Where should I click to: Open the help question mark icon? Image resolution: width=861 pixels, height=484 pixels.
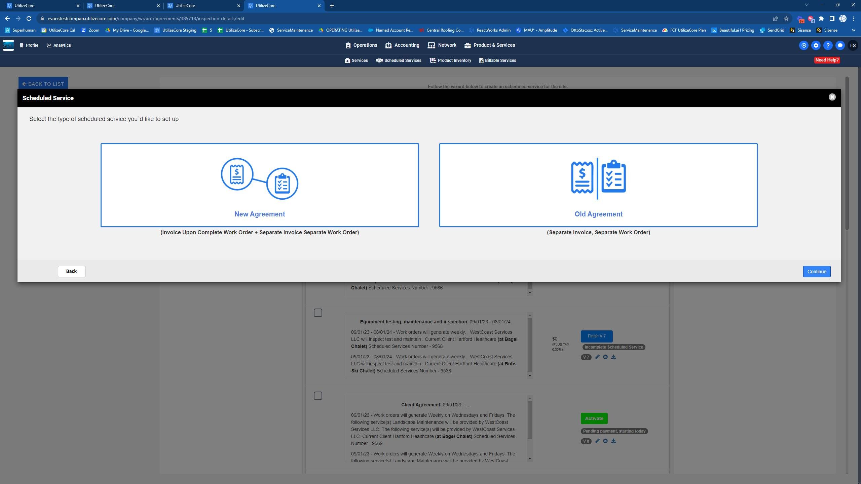coord(828,45)
